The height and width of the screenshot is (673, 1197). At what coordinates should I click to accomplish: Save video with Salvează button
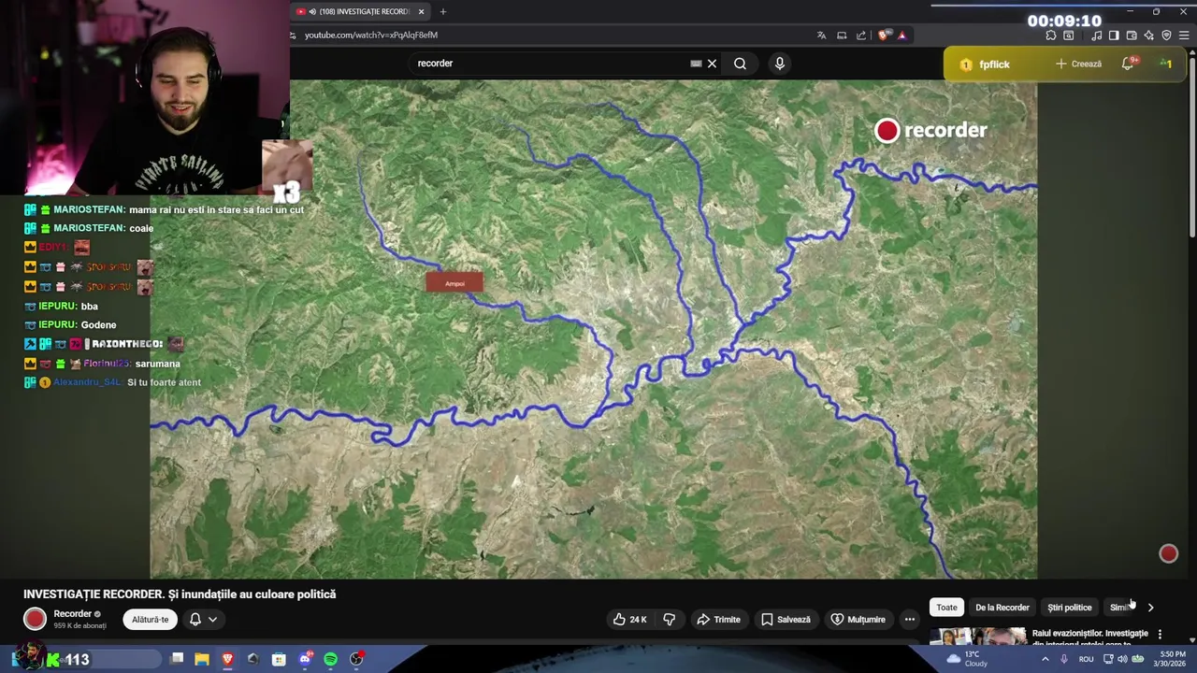point(786,619)
